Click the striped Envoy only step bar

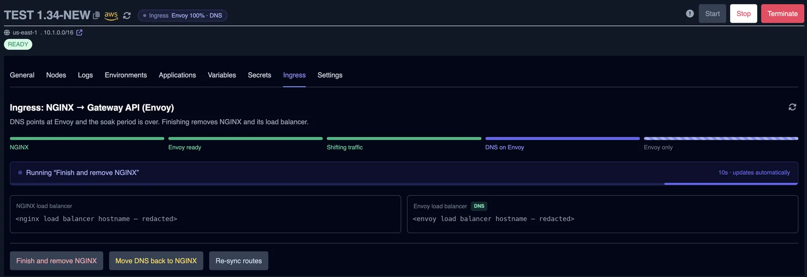click(721, 138)
